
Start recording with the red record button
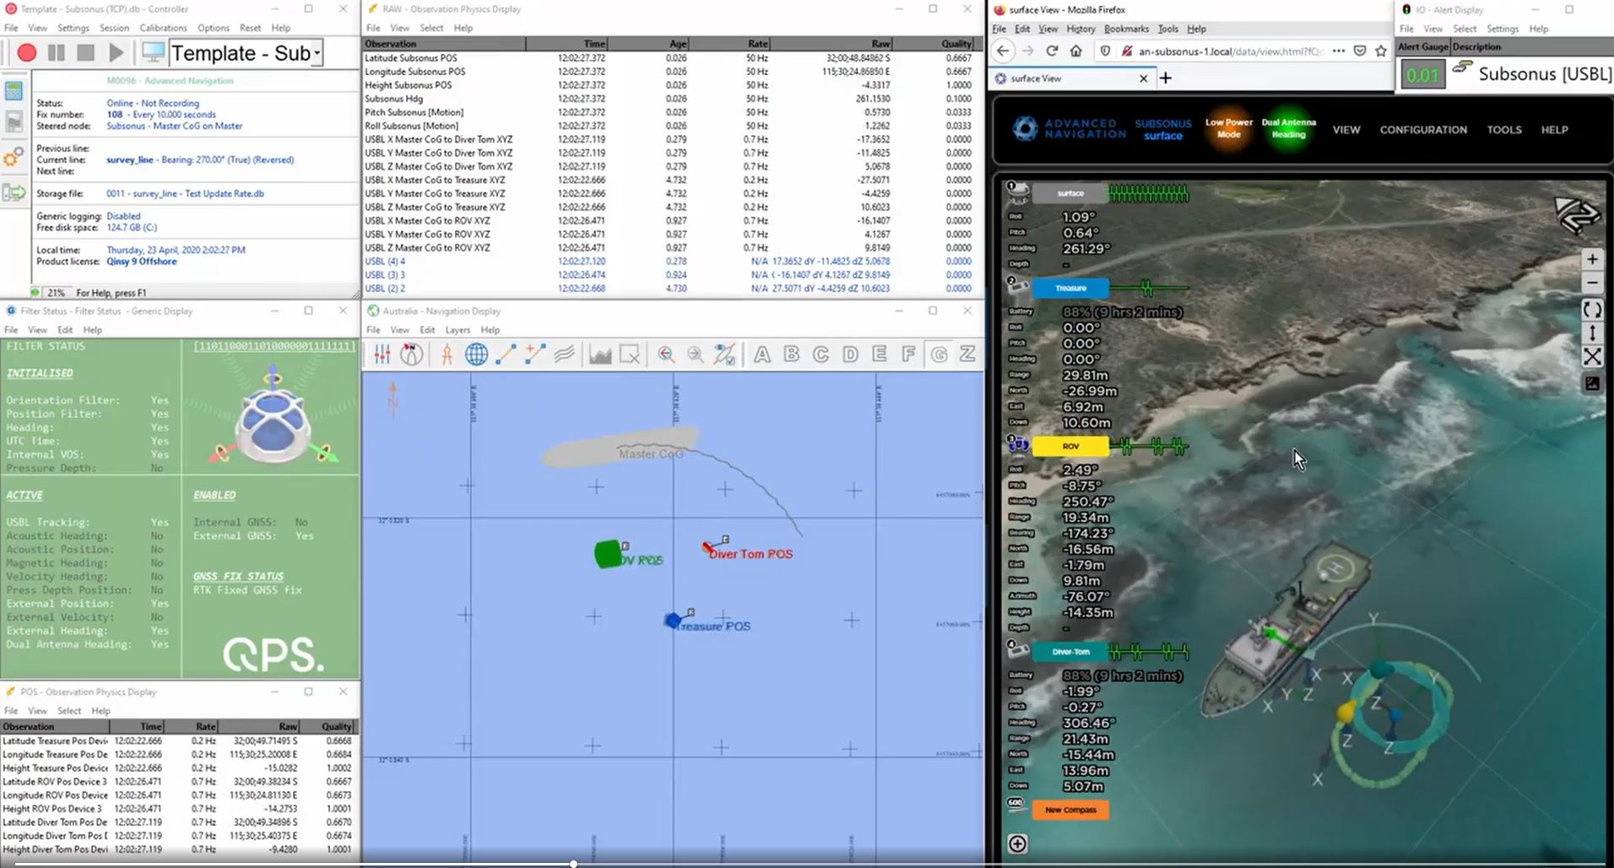pyautogui.click(x=26, y=53)
